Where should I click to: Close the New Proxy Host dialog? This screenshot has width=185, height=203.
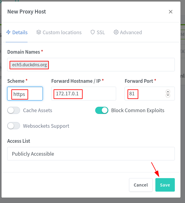point(171,12)
